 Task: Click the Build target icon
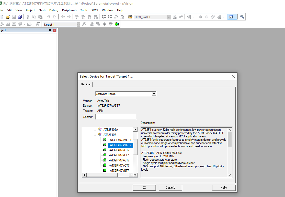pyautogui.click(x=8, y=24)
